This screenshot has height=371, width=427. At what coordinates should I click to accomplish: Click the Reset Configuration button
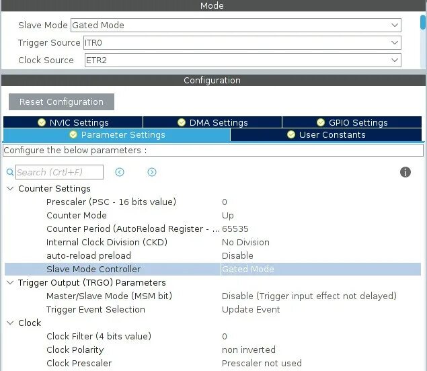(61, 101)
